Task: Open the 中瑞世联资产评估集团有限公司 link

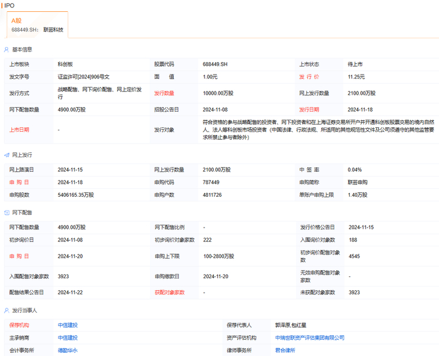Action: click(310, 338)
